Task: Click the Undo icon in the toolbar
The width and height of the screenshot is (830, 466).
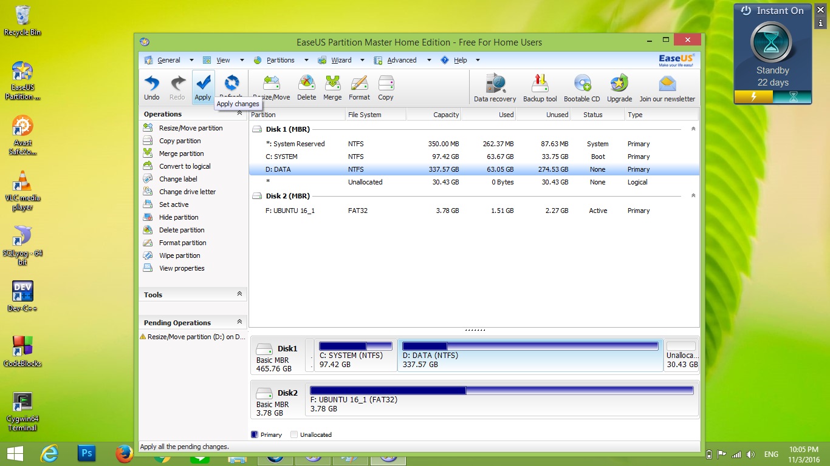Action: click(x=151, y=85)
